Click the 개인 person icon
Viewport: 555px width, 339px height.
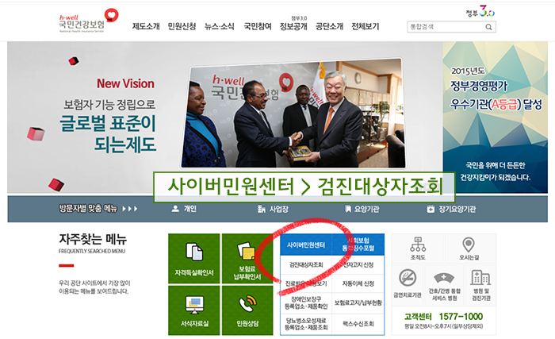[175, 209]
